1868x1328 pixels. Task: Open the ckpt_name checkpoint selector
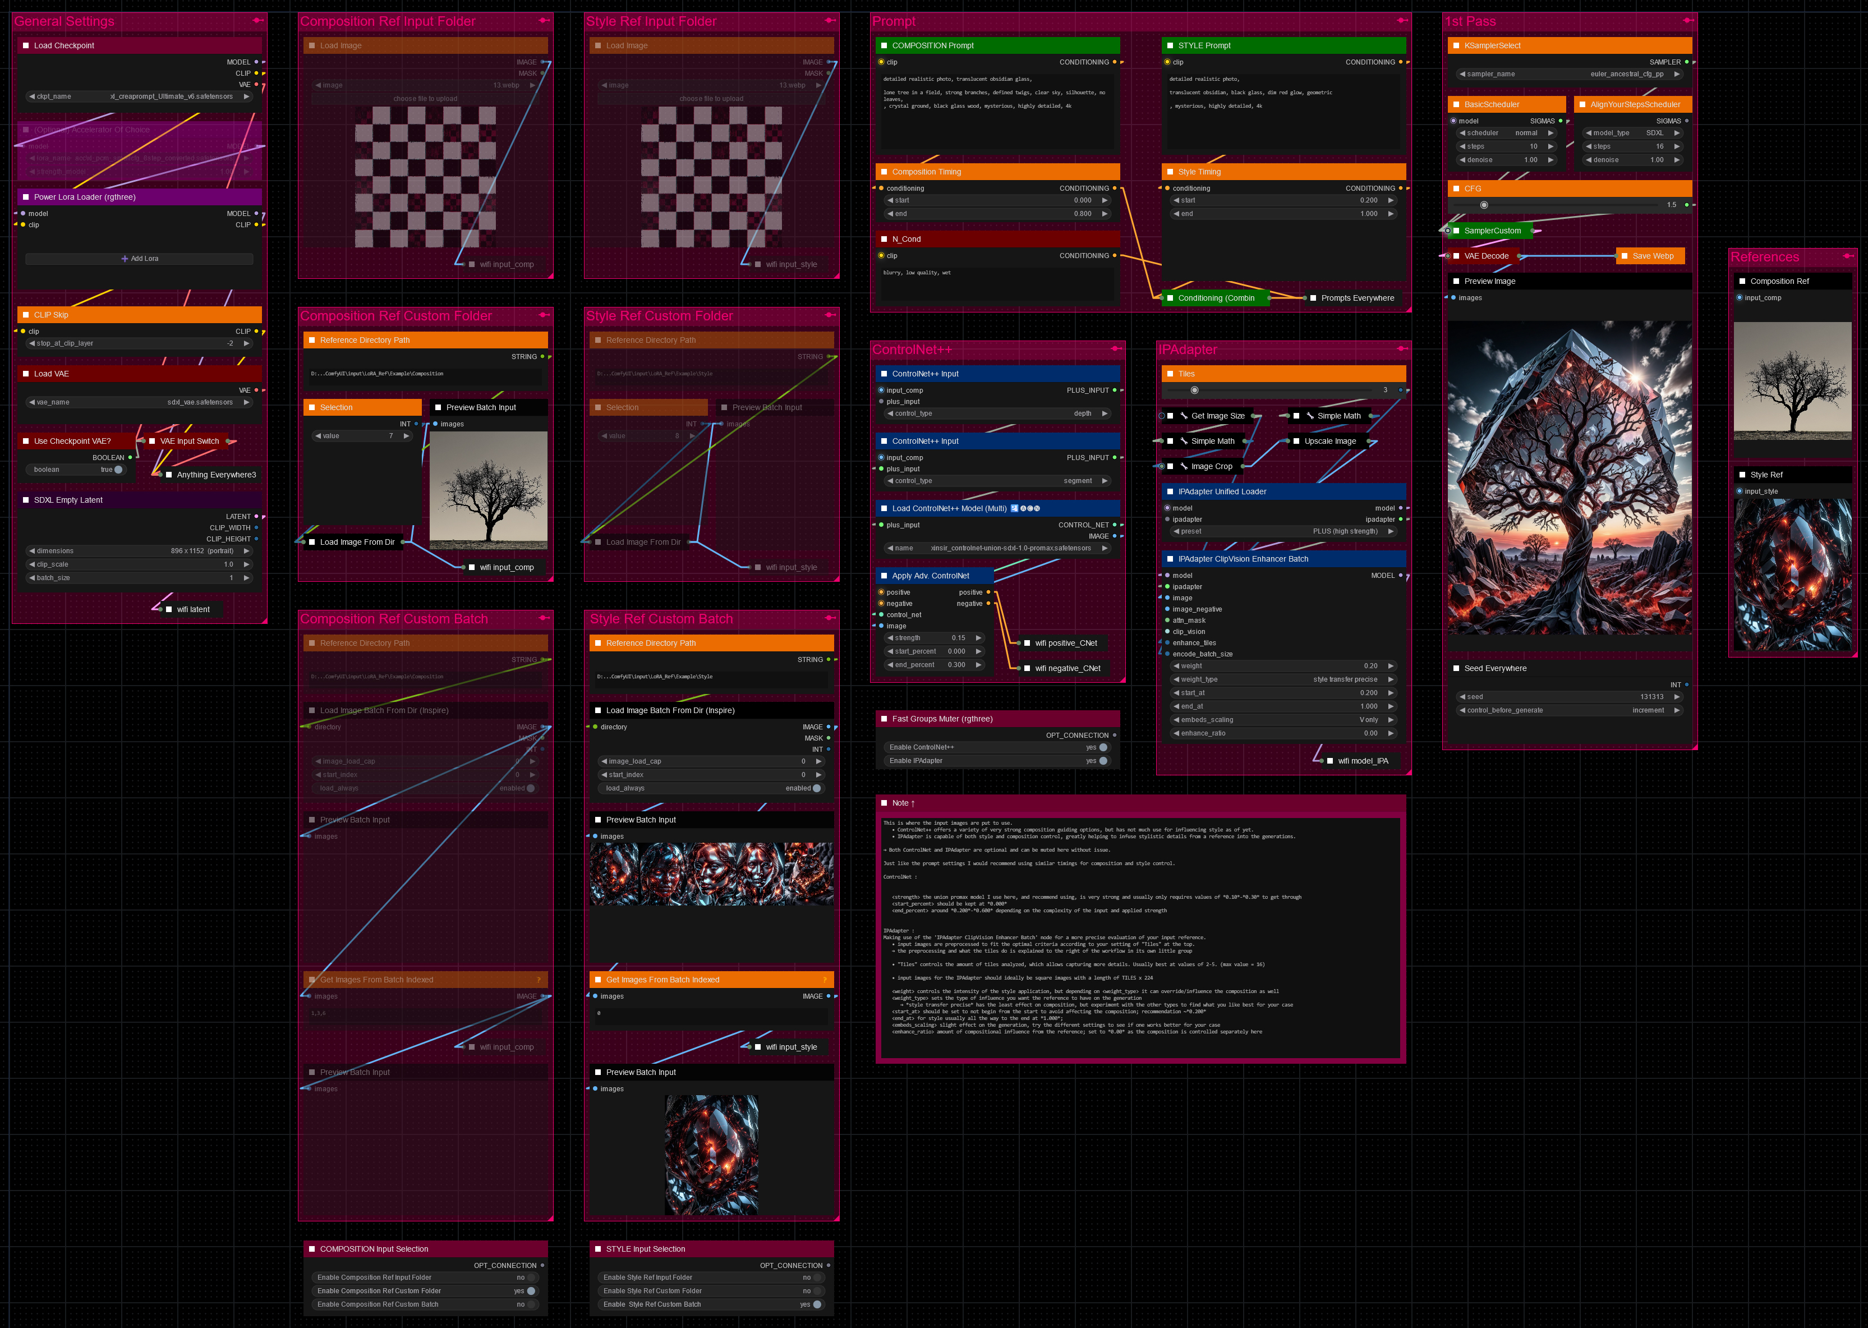tap(139, 97)
